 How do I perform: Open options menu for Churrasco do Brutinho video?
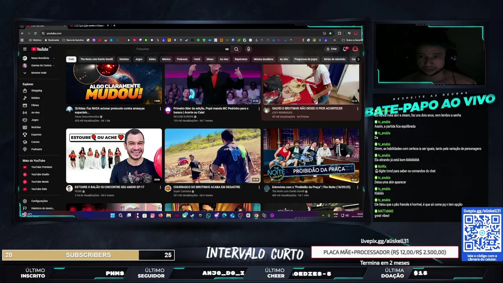tap(259, 187)
